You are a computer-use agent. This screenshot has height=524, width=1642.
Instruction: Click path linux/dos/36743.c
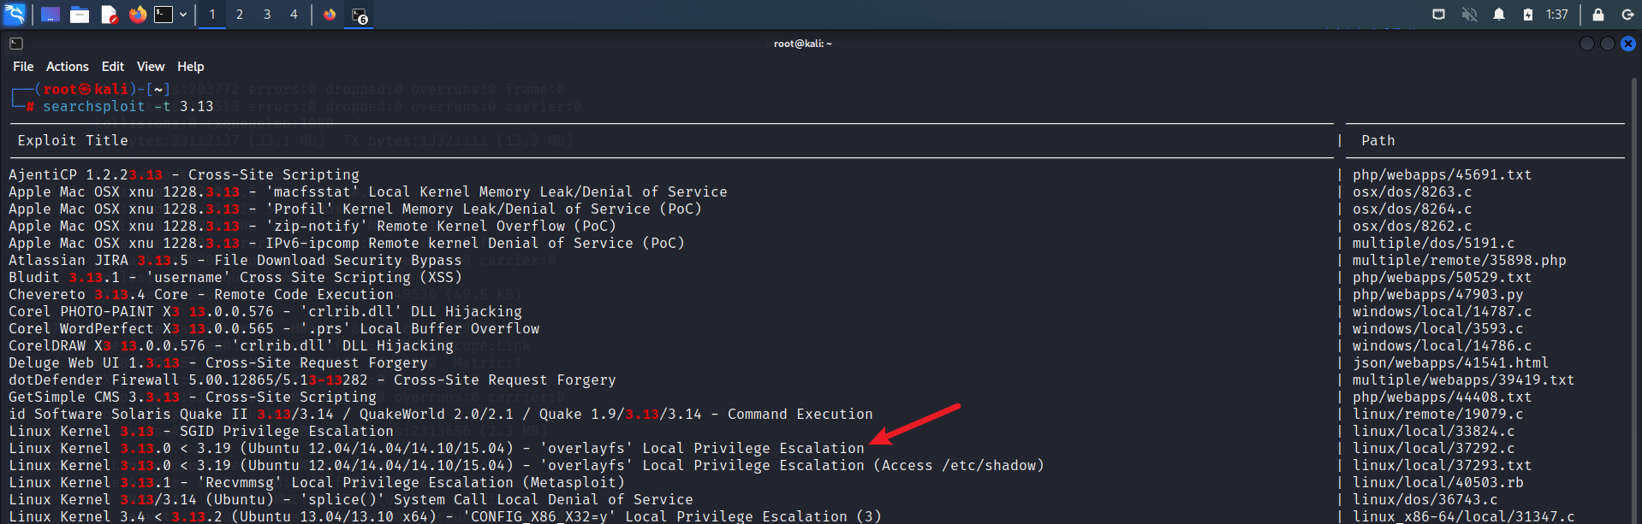click(x=1425, y=500)
